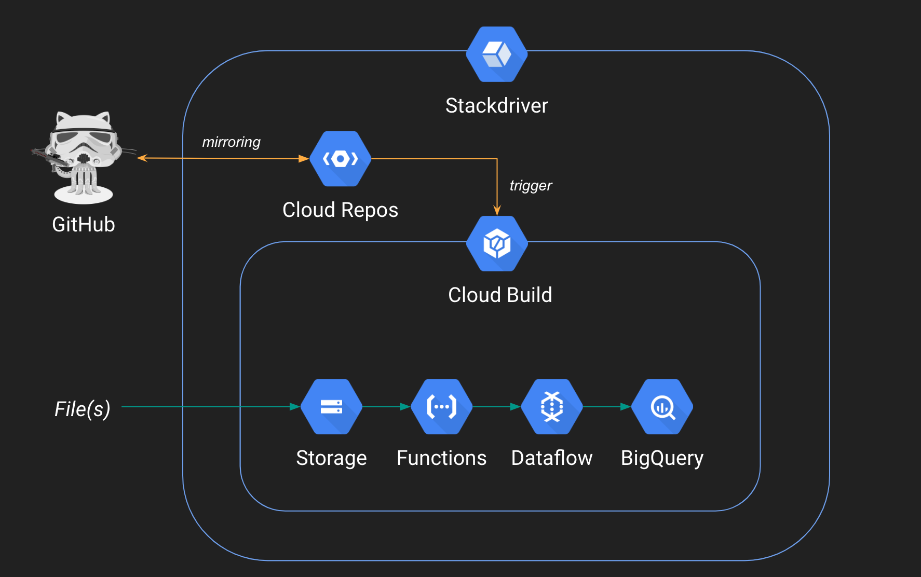This screenshot has height=577, width=921.
Task: Click the Cloud Functions icon
Action: tap(441, 406)
